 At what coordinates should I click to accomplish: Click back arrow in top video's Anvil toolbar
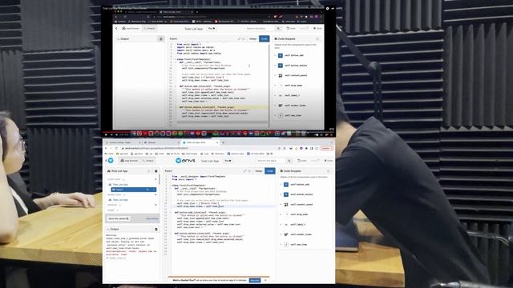pos(116,29)
